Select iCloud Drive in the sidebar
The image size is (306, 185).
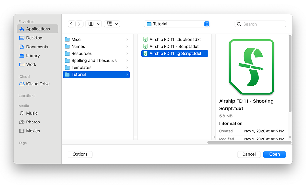click(x=38, y=84)
